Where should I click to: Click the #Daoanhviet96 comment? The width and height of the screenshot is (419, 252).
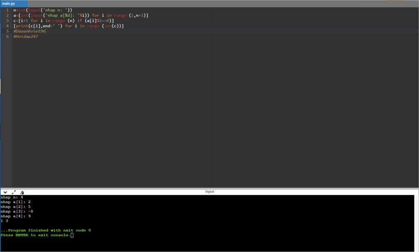click(29, 31)
